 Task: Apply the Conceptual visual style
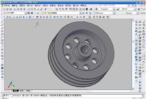click(103, 17)
